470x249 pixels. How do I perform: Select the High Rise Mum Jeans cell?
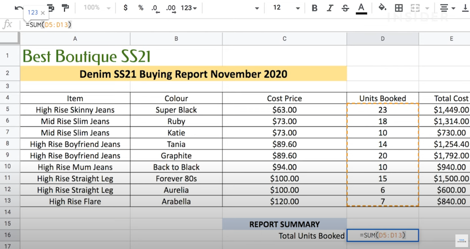coord(75,167)
